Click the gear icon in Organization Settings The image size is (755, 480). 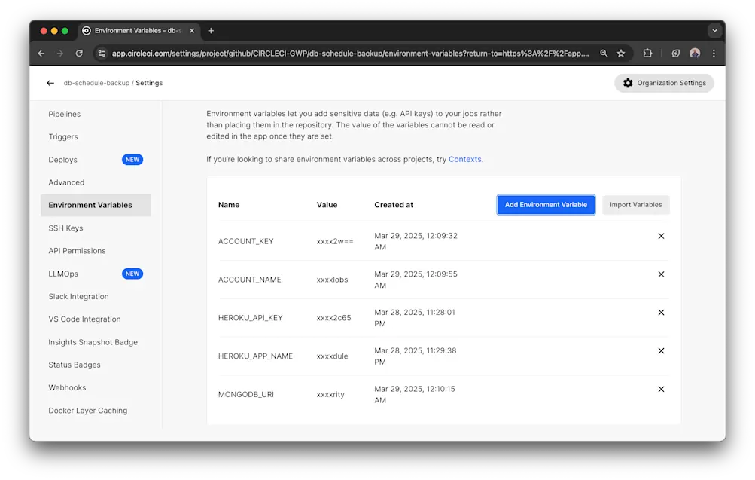(628, 83)
